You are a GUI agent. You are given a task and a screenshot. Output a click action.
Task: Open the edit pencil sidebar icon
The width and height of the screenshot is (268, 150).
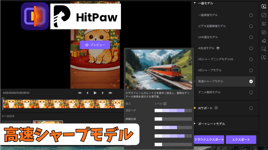click(264, 32)
